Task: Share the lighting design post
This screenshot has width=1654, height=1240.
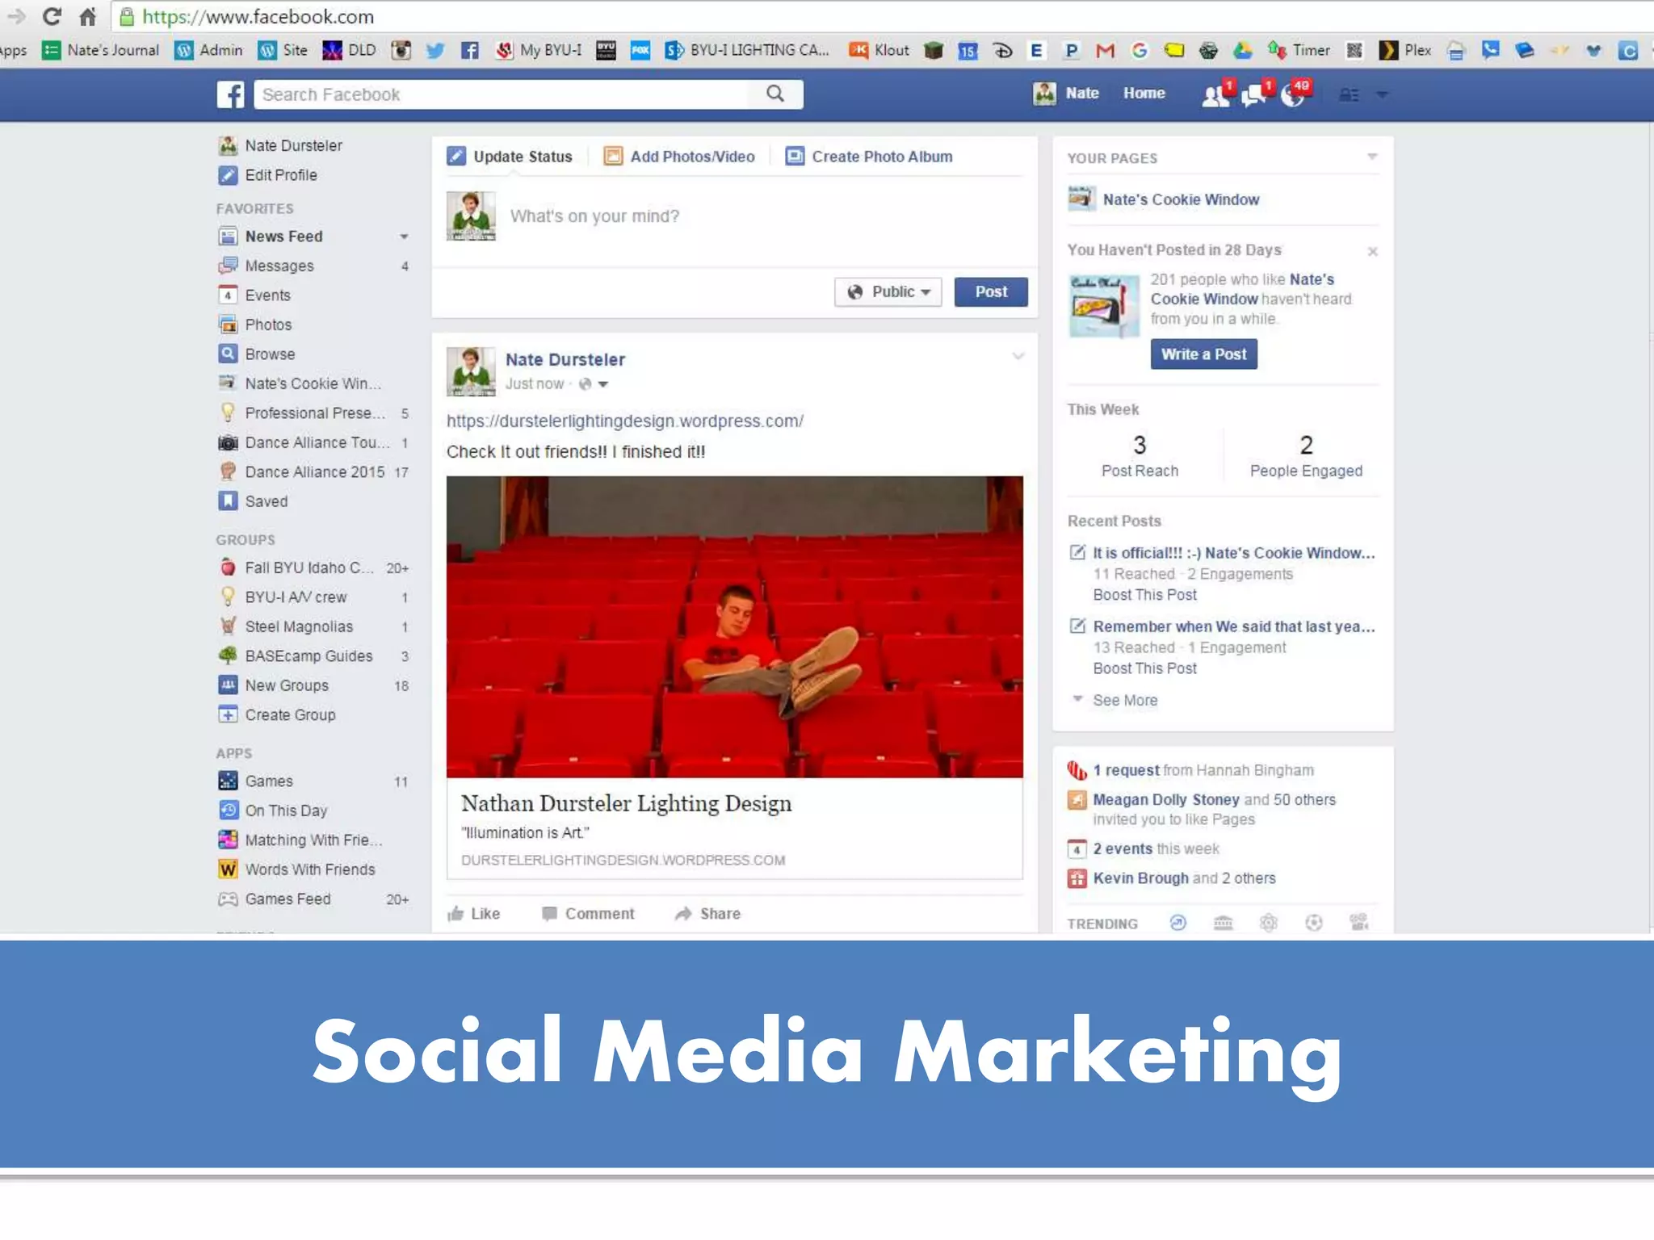Action: tap(707, 914)
